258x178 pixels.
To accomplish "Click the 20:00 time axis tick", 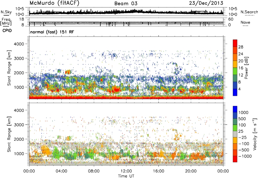I will tap(191, 171).
